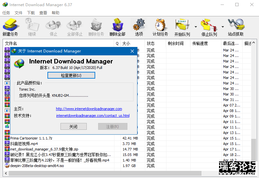
Task: Expand the Stop Queue dropdown arrow
Action: (x=223, y=27)
